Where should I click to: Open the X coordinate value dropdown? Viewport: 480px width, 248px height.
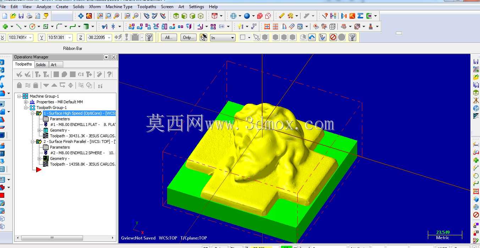pos(31,38)
